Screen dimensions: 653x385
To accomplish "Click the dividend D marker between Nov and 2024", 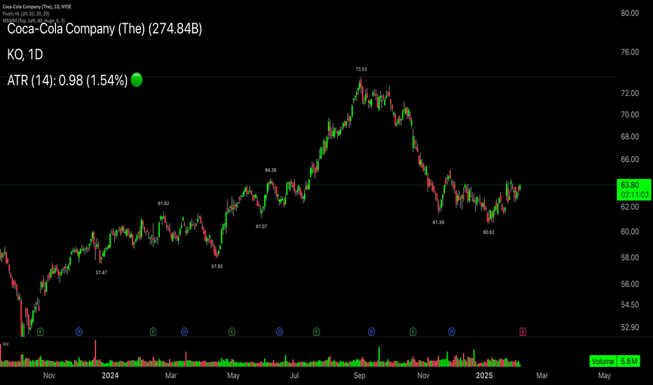I will (79, 332).
